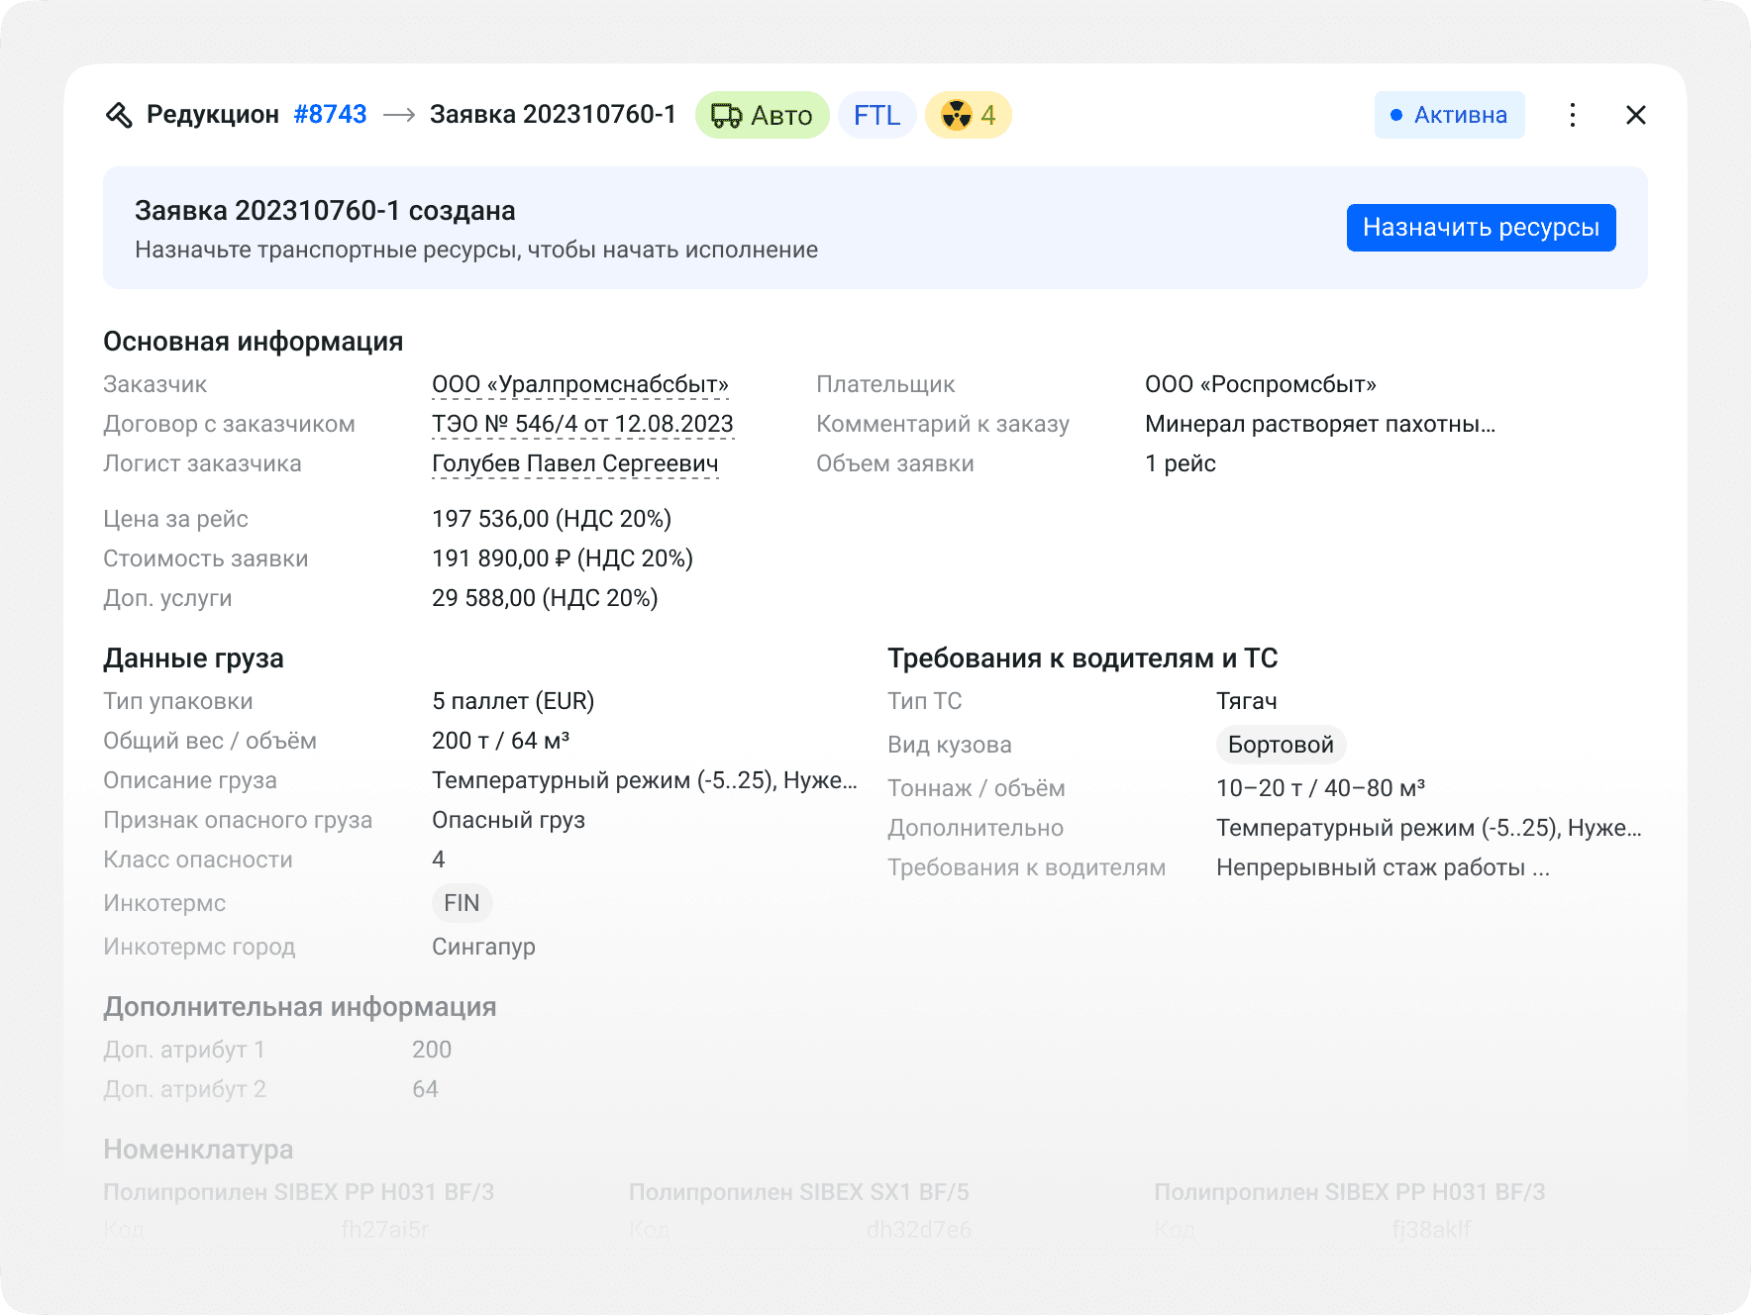Click the wrench icon next to Редукцион
Screen dimensions: 1751x1315
(121, 114)
